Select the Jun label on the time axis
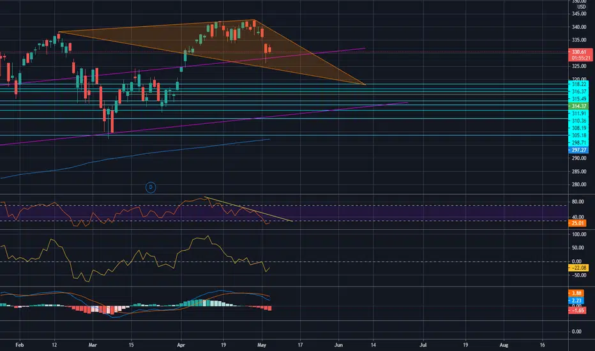 coord(338,345)
